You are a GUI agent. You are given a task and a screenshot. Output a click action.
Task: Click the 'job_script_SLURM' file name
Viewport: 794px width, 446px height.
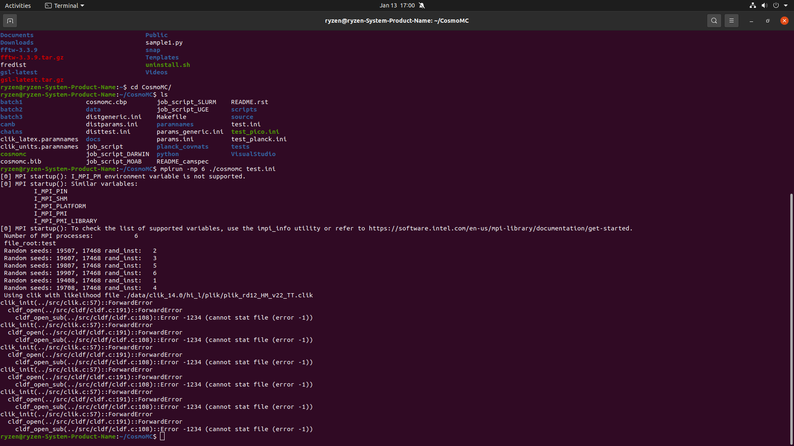187,102
